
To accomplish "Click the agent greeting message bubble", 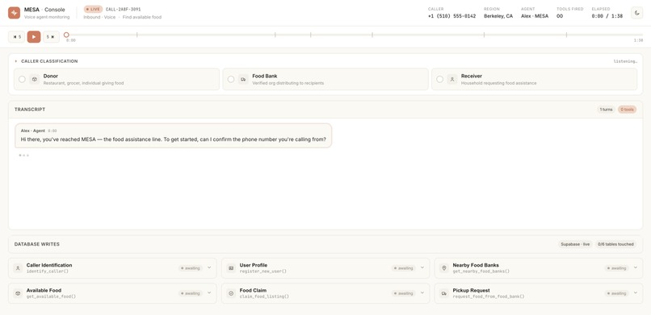I will coord(174,135).
